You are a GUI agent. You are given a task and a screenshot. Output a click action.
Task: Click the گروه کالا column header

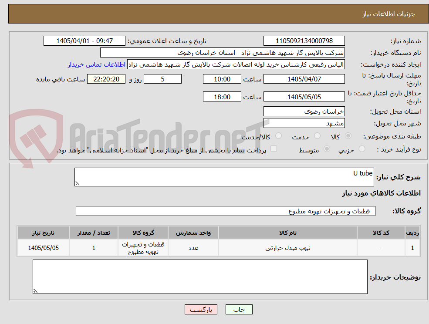[x=143, y=233]
